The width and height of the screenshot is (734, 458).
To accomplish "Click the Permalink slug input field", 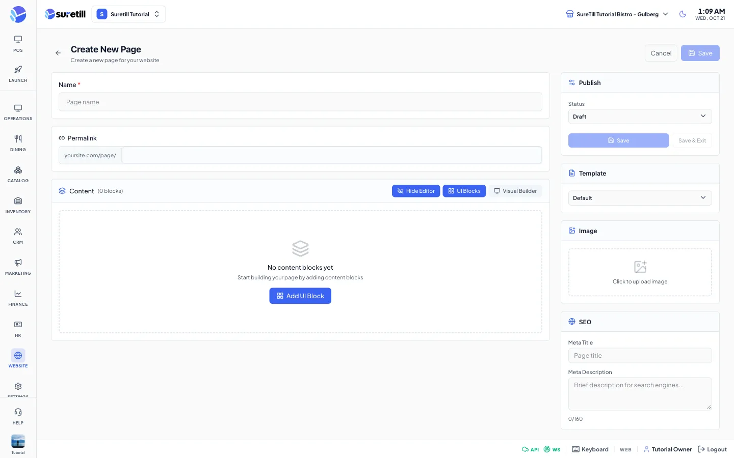I will 332,155.
